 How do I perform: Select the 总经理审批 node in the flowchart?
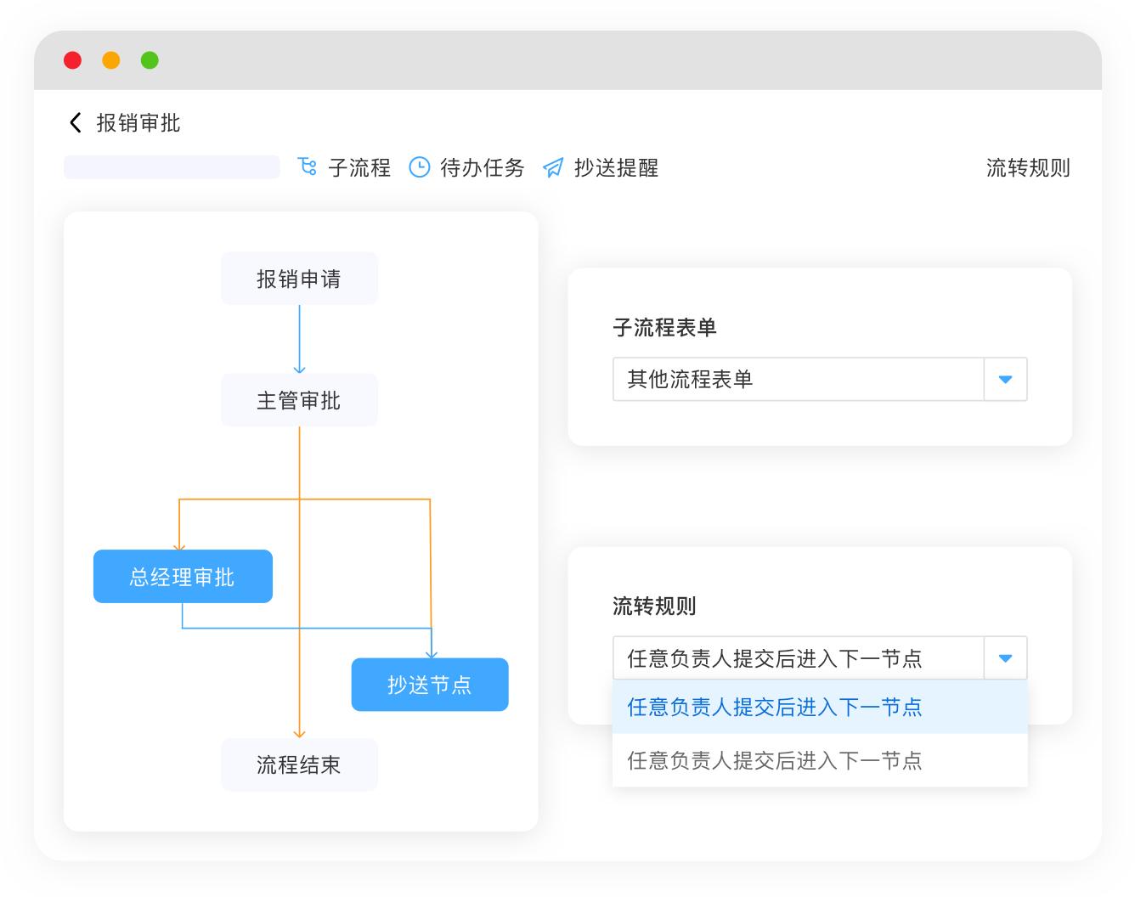click(183, 576)
